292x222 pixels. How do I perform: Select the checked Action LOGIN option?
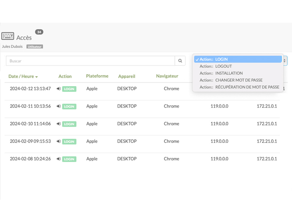238,59
